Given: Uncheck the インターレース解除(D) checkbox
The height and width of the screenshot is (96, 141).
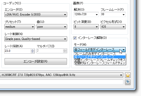Looking at the screenshot, I should (75, 38).
